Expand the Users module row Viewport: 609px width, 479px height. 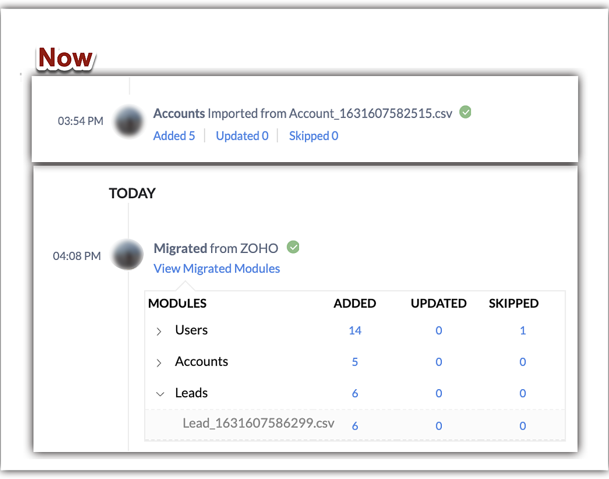point(159,331)
